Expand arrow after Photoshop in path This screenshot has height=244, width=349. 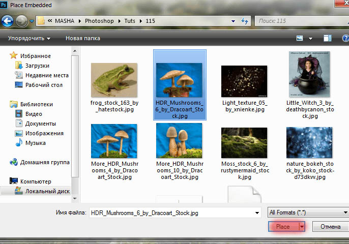click(x=119, y=21)
